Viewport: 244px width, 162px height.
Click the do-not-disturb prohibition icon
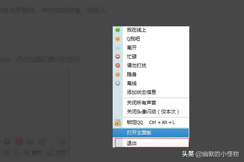pyautogui.click(x=118, y=66)
